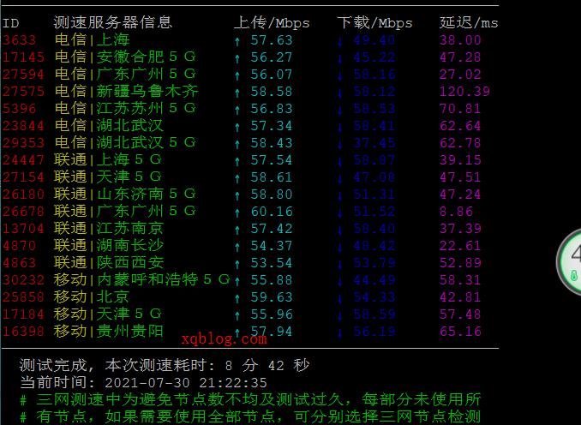Select server ID 27154
The height and width of the screenshot is (425, 581).
tap(23, 177)
